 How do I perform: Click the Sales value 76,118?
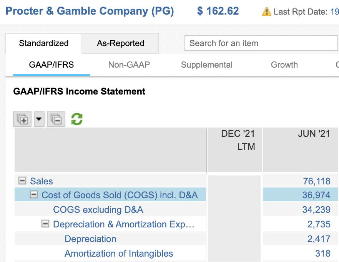[317, 181]
